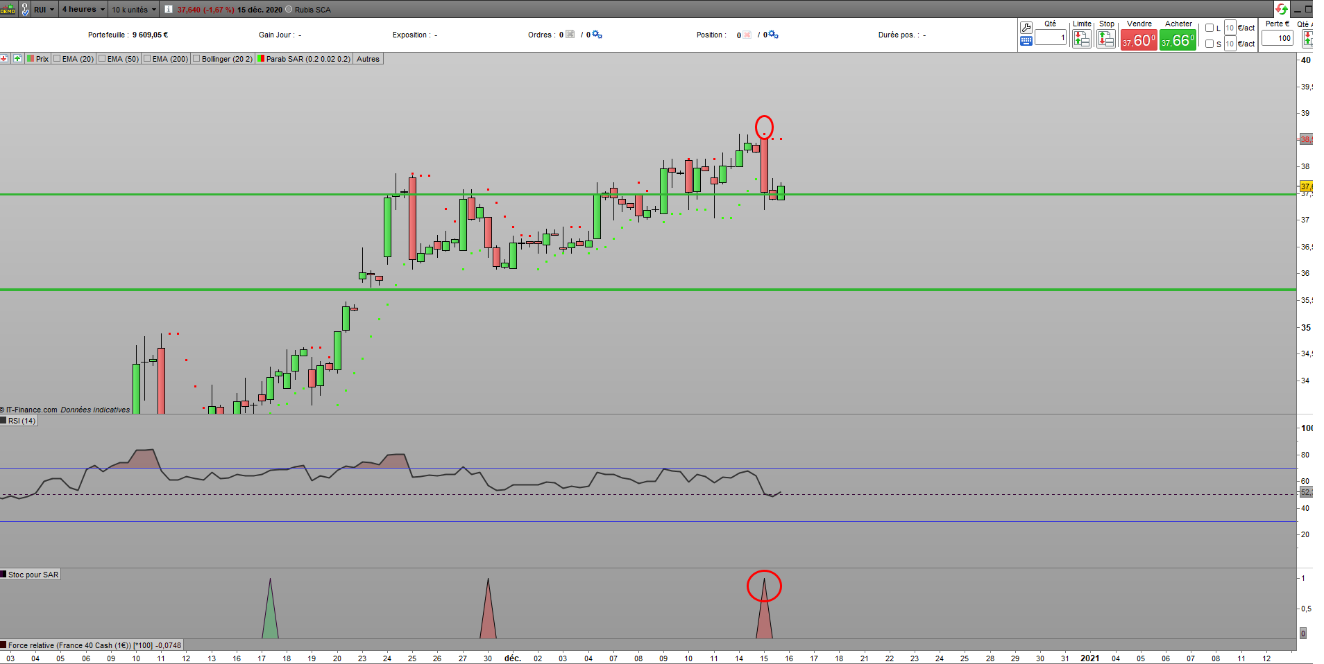Click the déc. month label on time axis
Viewport: 1324px width, 664px height.
[513, 658]
